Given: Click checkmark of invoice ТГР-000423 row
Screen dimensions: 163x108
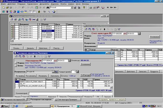Looking at the screenshot, I should point(12,26).
